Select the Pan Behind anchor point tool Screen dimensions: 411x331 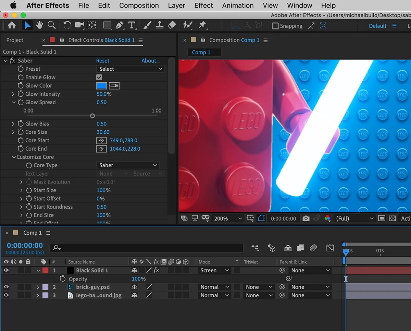tap(92, 25)
